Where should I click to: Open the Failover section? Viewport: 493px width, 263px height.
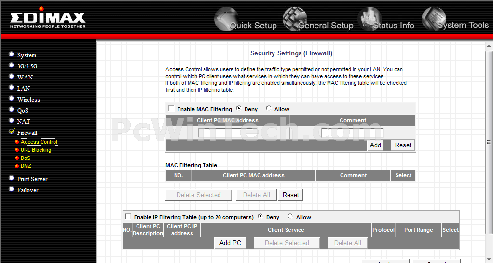27,190
